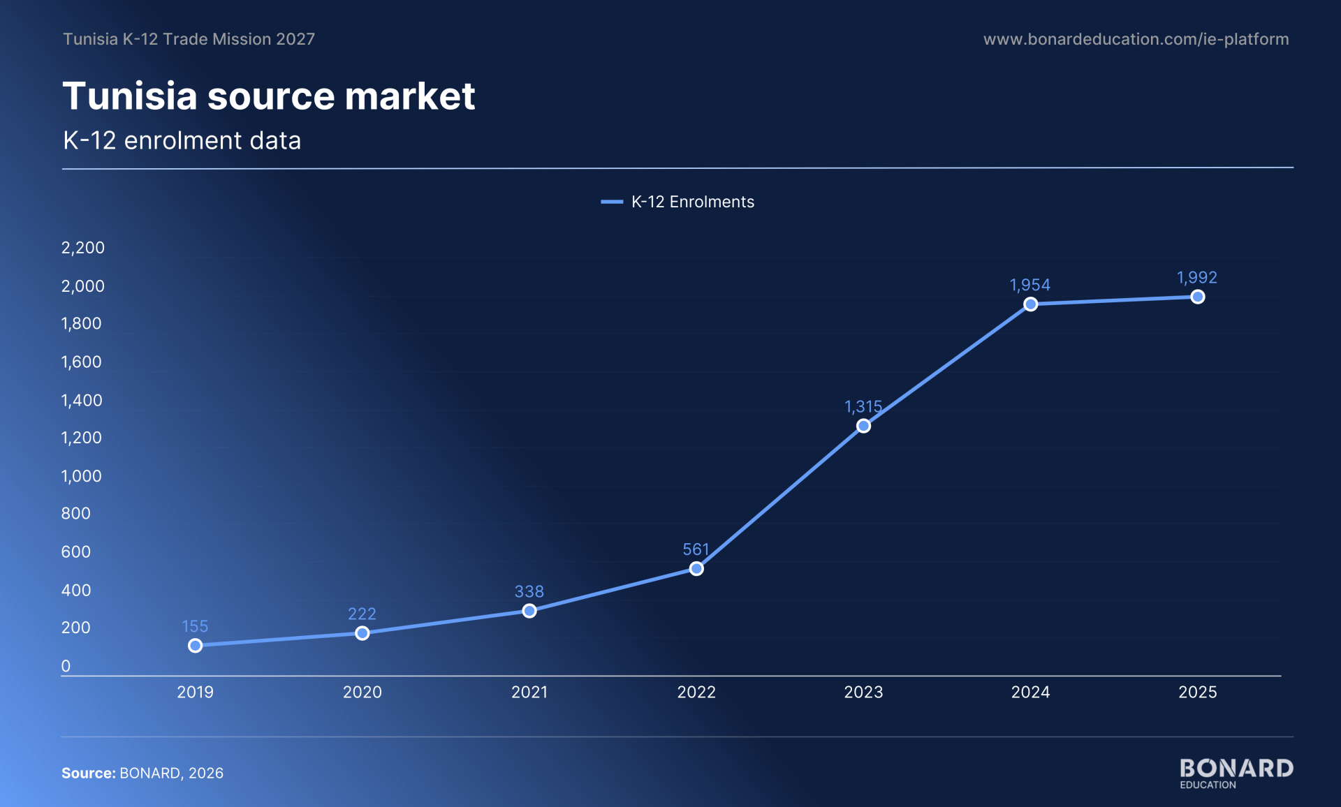Click the 1,992 data label
Viewport: 1341px width, 807px height.
[x=1197, y=277]
